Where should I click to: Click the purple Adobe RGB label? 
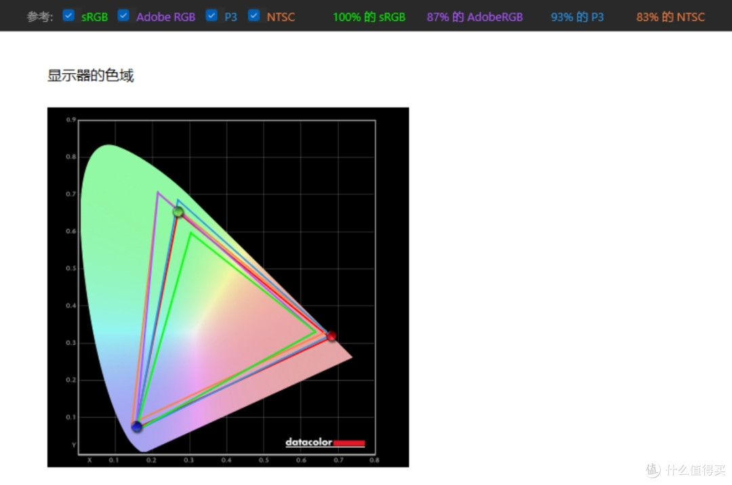[166, 17]
